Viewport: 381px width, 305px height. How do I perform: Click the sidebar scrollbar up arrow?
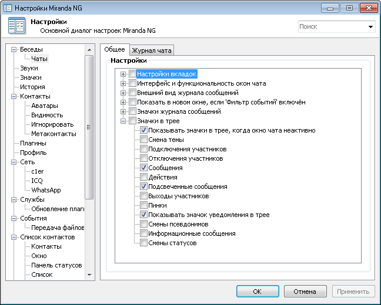[x=89, y=50]
